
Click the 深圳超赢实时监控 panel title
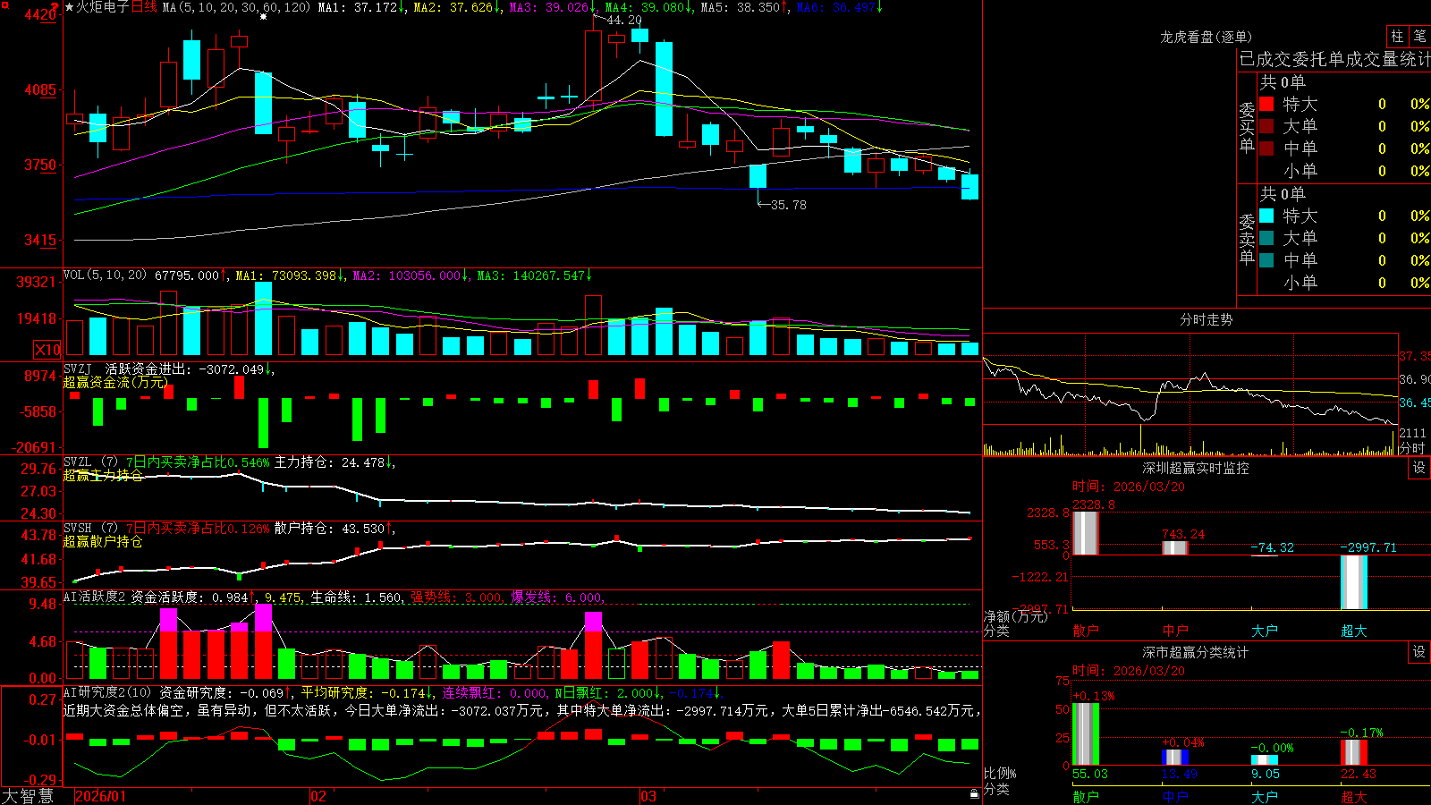(x=1196, y=468)
